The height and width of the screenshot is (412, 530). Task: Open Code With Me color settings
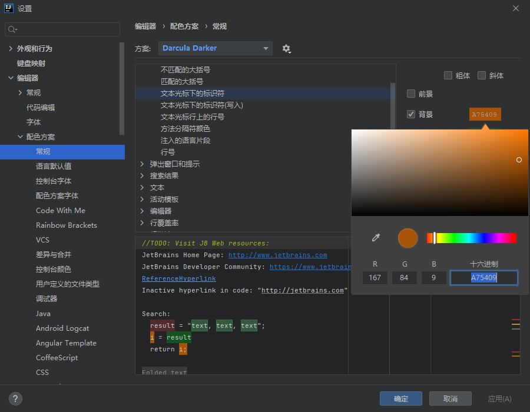point(61,210)
